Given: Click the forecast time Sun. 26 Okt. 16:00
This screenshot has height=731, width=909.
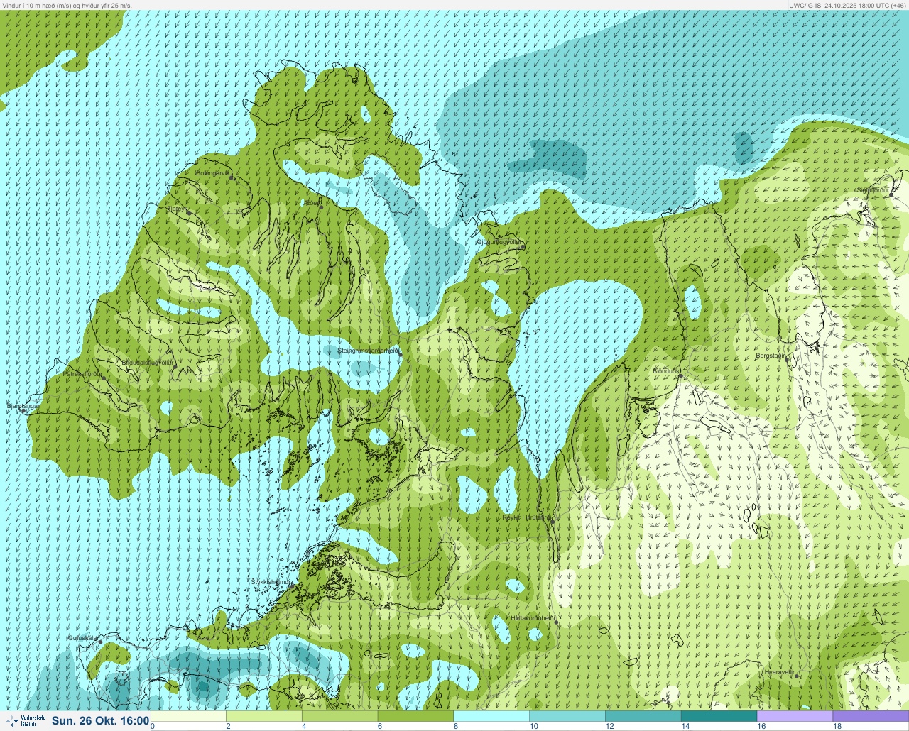Looking at the screenshot, I should (x=100, y=720).
